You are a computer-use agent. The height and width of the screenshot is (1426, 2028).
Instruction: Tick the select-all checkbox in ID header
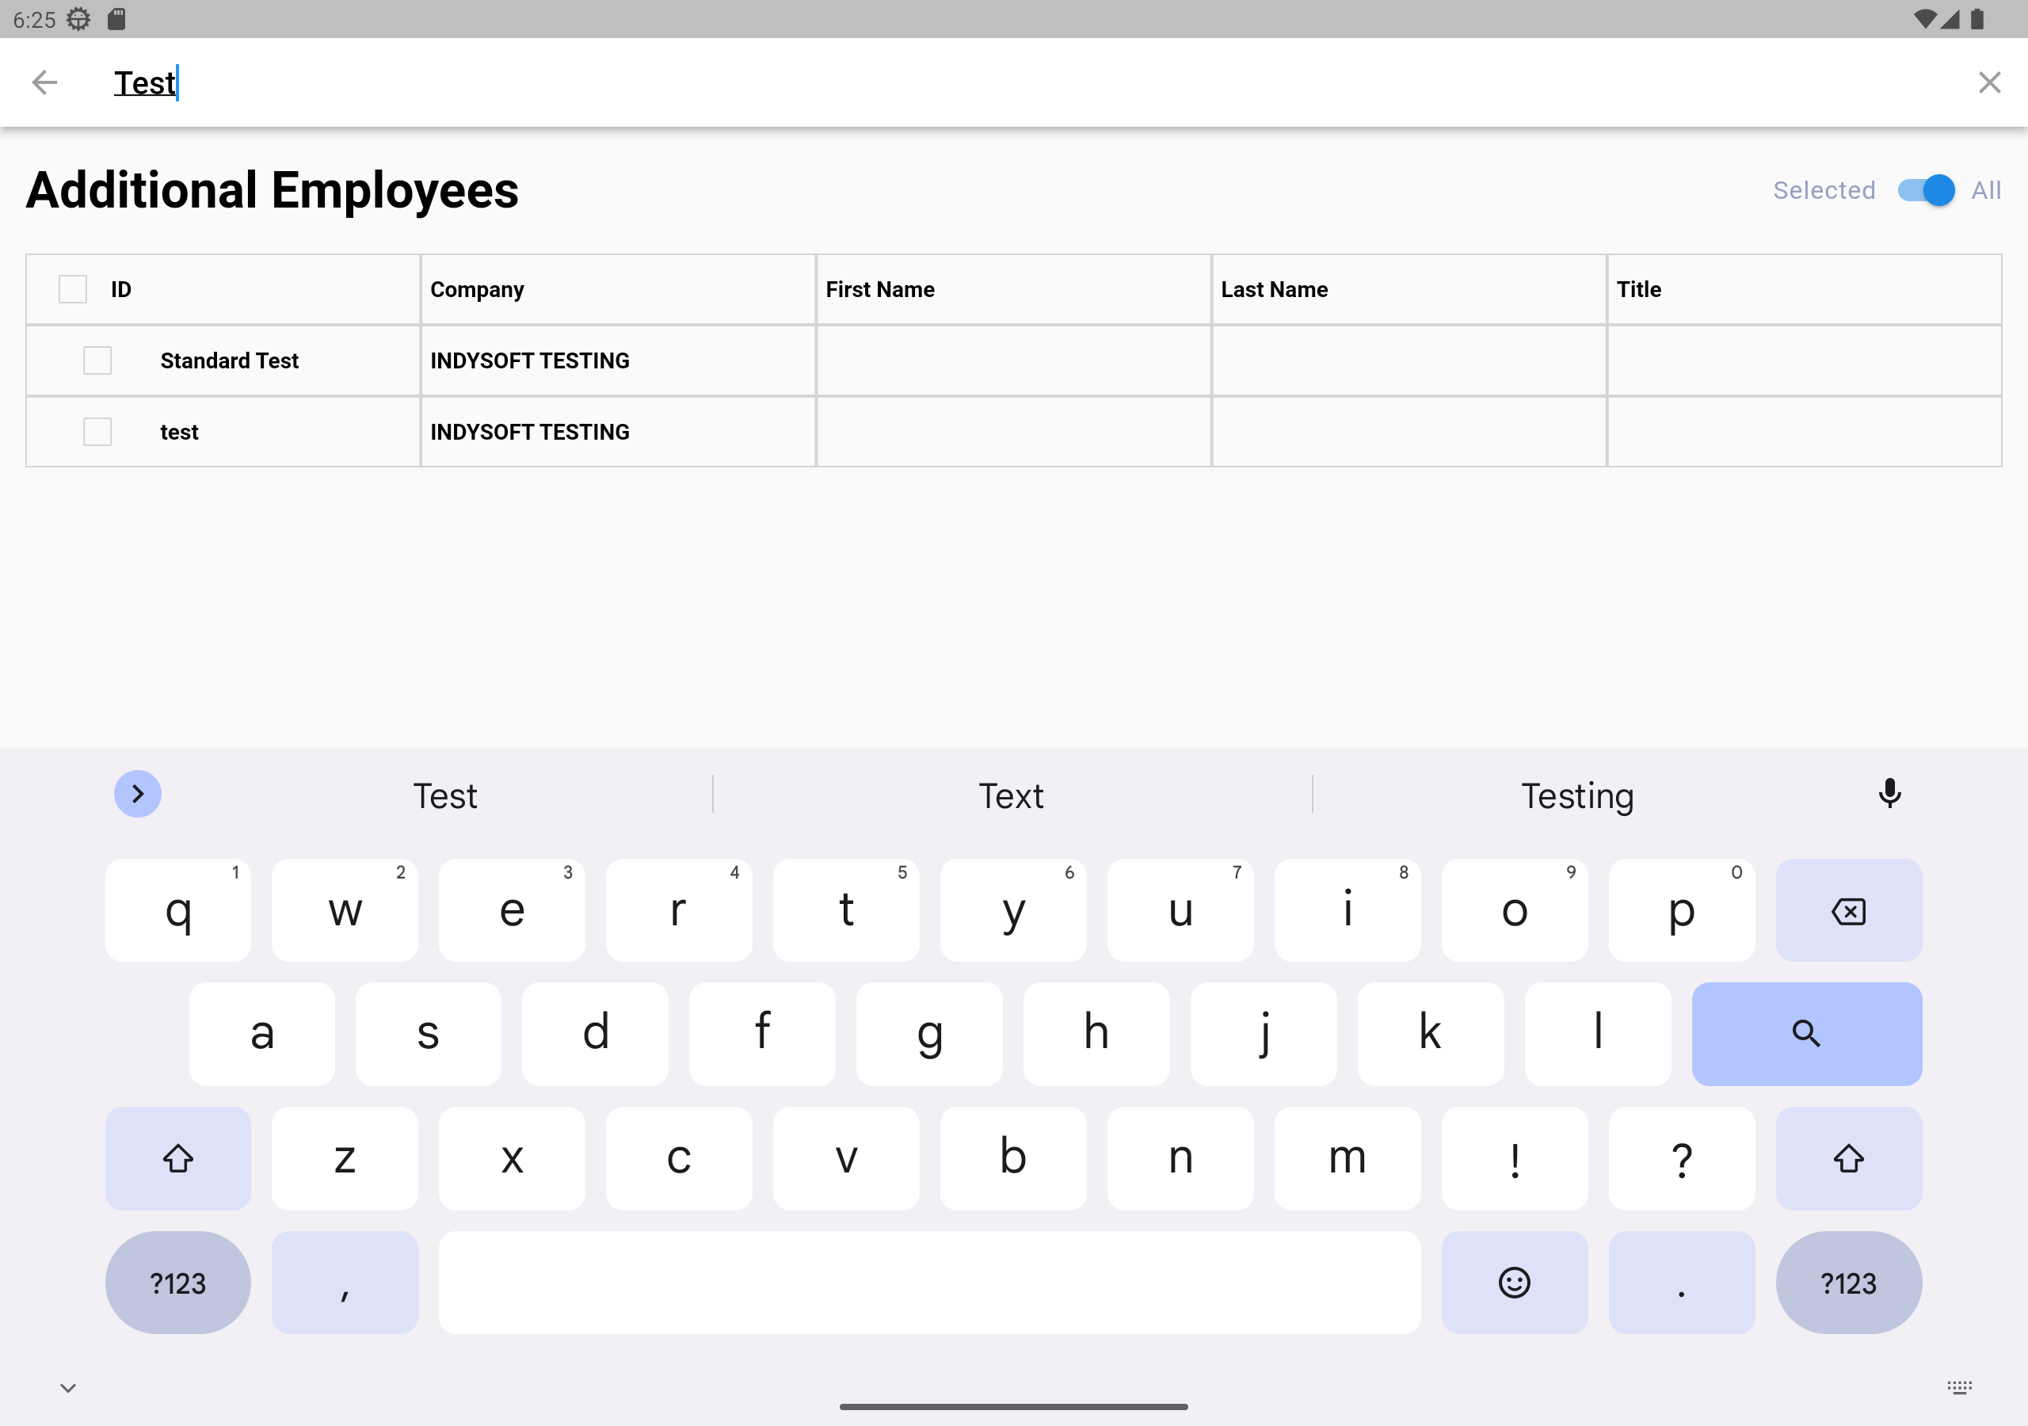[x=72, y=289]
